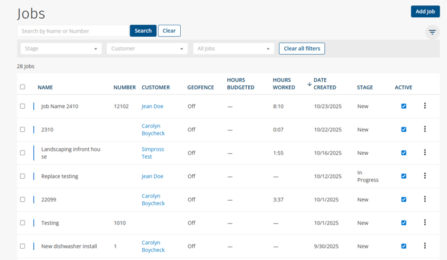This screenshot has width=447, height=260.
Task: Click the Search button
Action: (x=143, y=31)
